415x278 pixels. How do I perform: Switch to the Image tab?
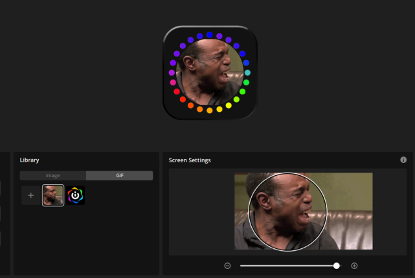[x=52, y=175]
